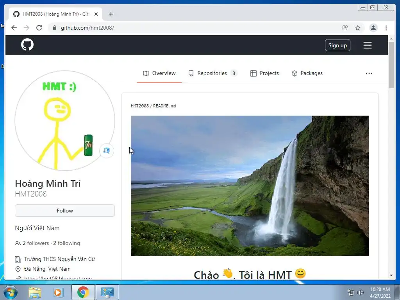Open Windows Explorer from taskbar
Viewport: 400px width, 300px height.
[35, 292]
